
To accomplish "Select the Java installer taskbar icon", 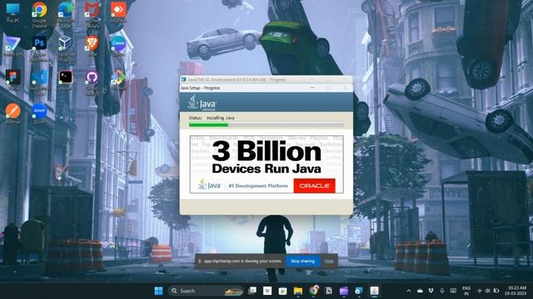I will tap(374, 291).
